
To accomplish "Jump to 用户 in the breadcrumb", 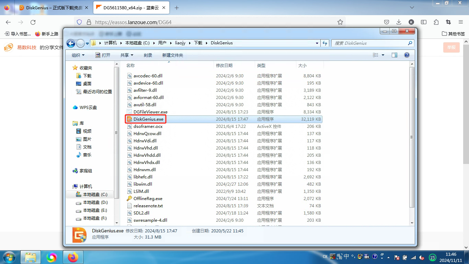I will point(162,43).
